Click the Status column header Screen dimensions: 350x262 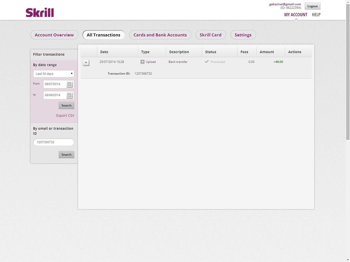tap(219, 52)
